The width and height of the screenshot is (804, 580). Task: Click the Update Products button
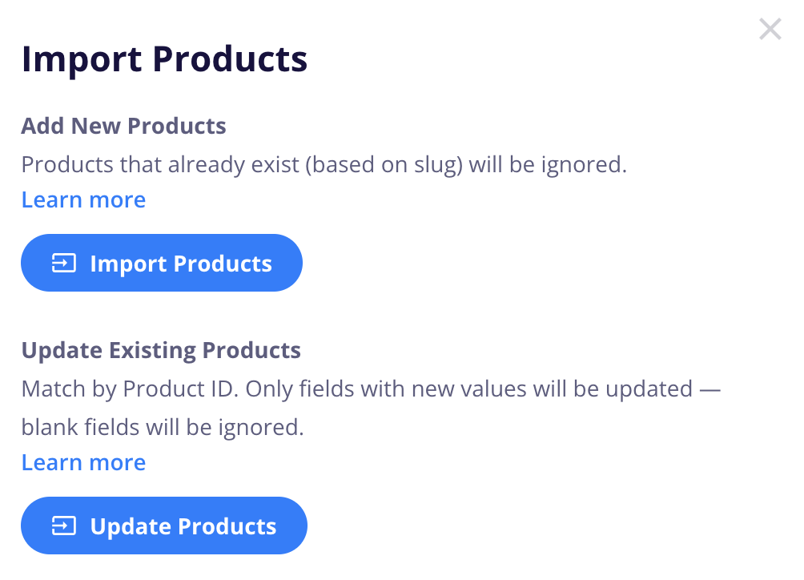(164, 526)
